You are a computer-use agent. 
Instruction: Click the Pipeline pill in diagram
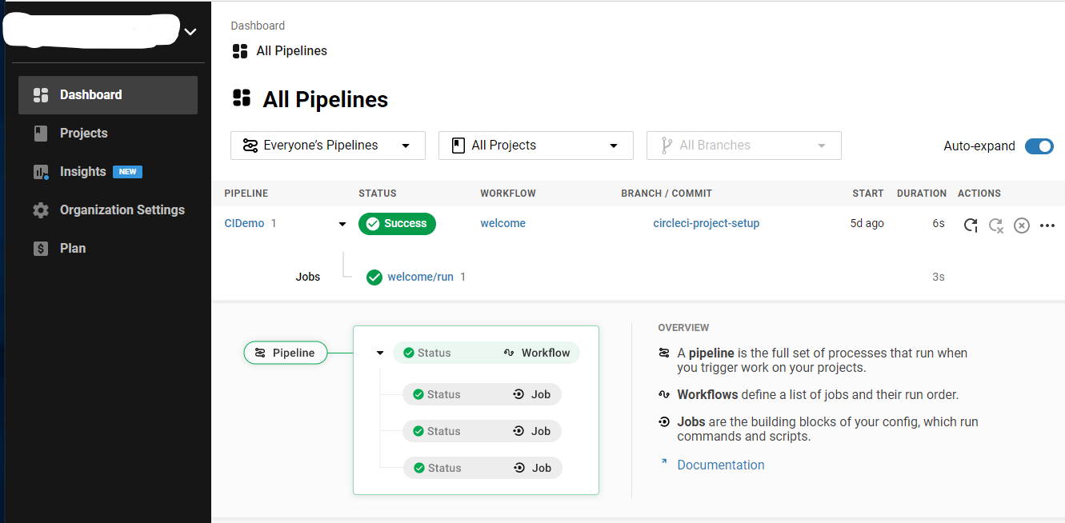click(286, 353)
